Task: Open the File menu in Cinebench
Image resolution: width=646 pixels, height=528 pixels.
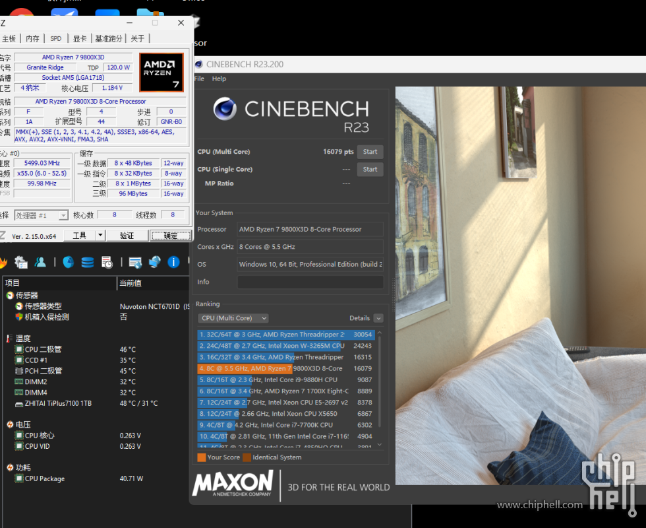Action: (199, 79)
